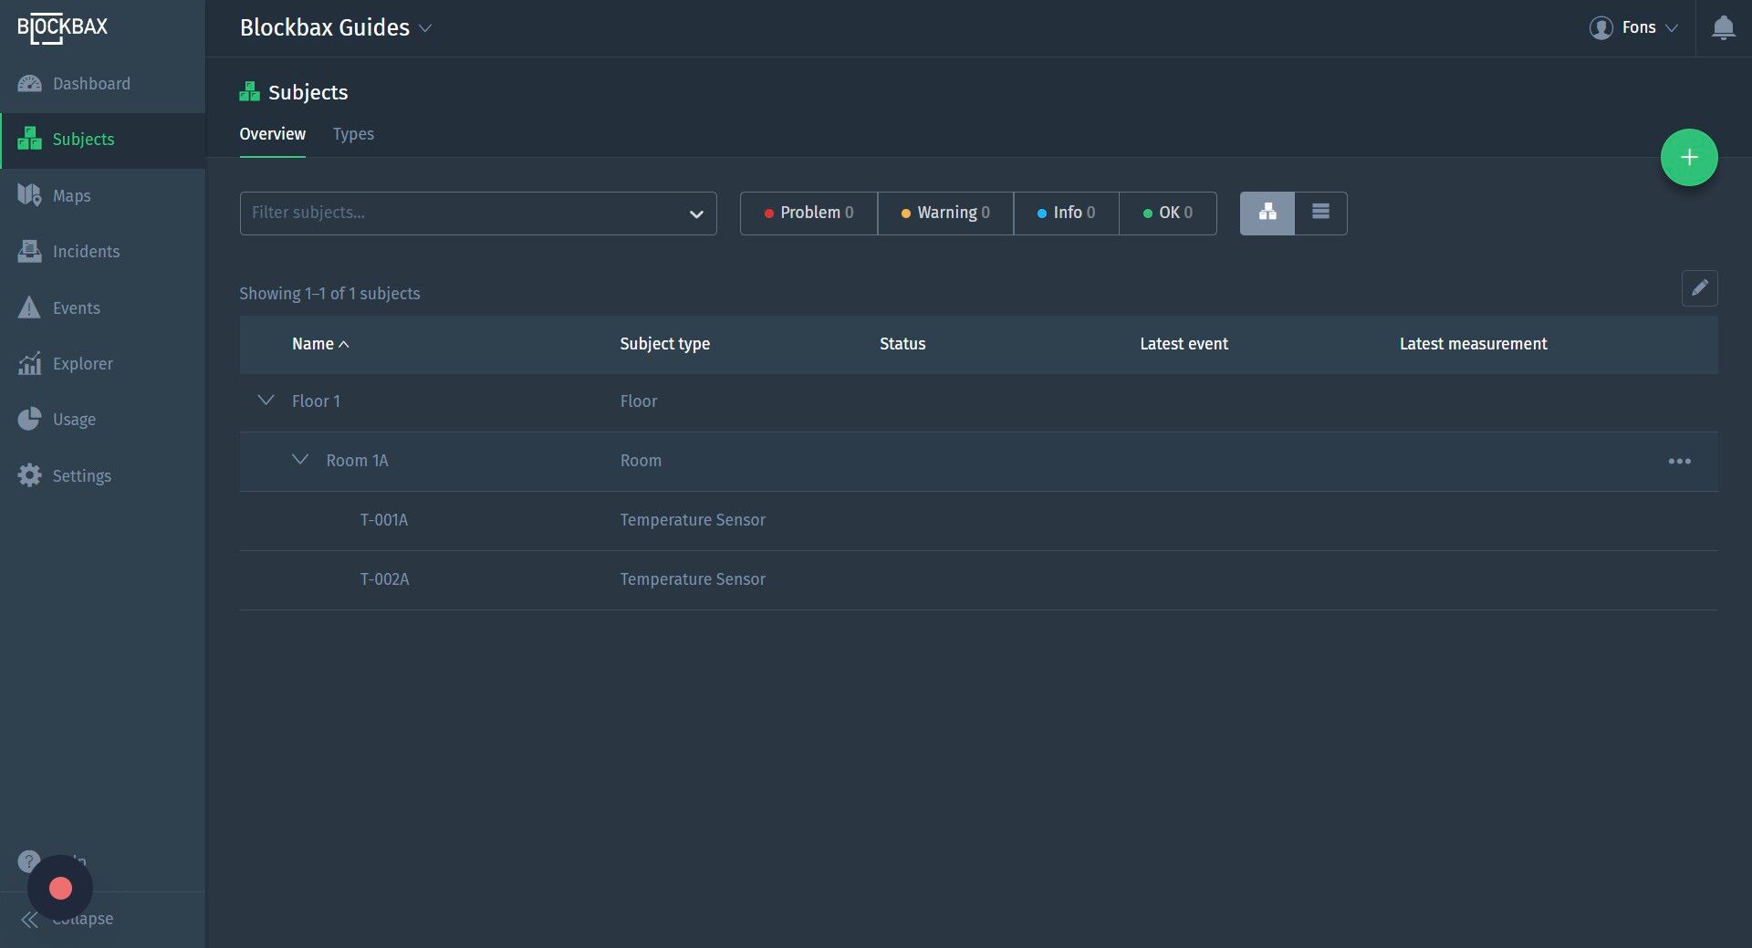Switch to the Types tab
The width and height of the screenshot is (1752, 948).
pyautogui.click(x=353, y=134)
